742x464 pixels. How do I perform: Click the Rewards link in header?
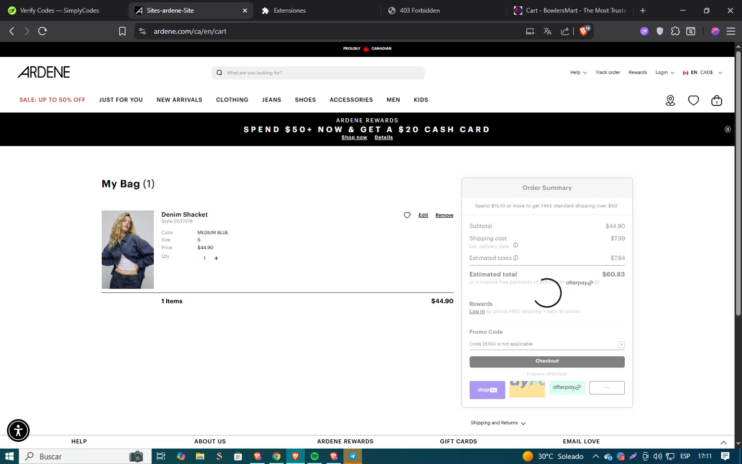click(638, 73)
